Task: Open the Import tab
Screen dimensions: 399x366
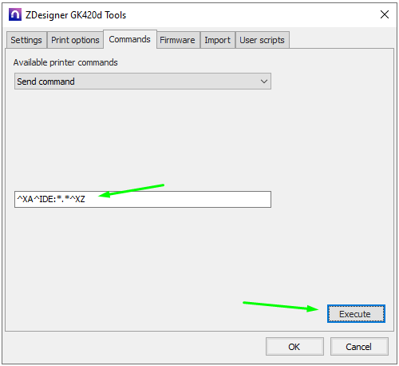Action: click(x=217, y=40)
